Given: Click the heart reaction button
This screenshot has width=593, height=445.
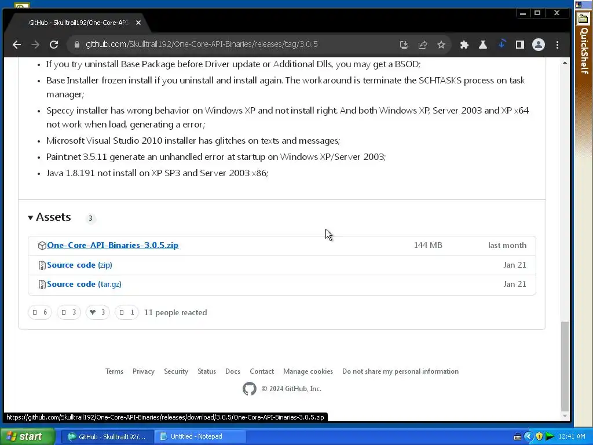Looking at the screenshot, I should 97,312.
